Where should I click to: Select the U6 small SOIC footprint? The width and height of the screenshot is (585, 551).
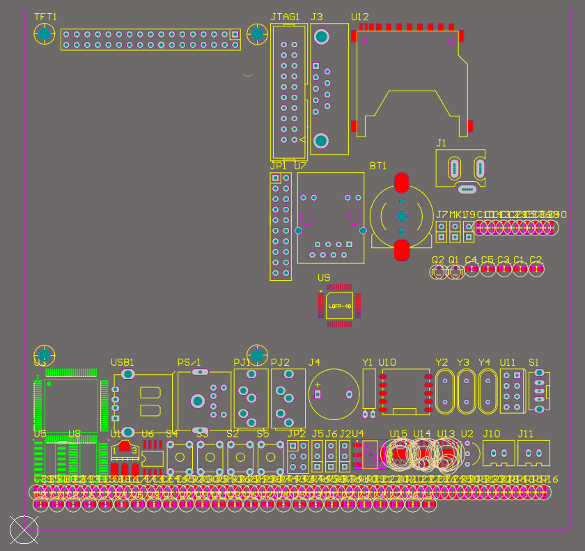coord(153,458)
